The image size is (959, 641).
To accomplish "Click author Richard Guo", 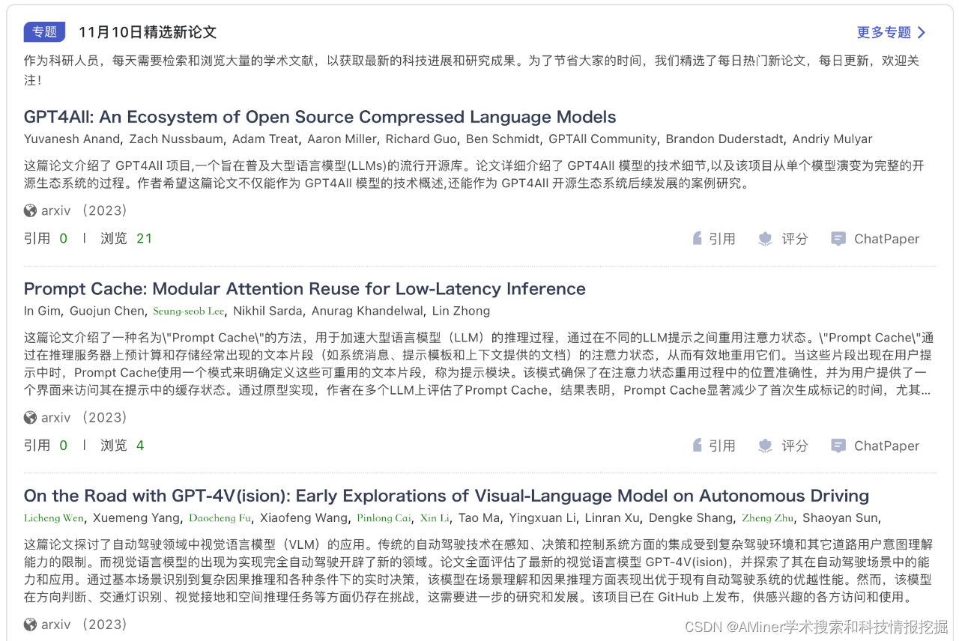I will (x=420, y=139).
